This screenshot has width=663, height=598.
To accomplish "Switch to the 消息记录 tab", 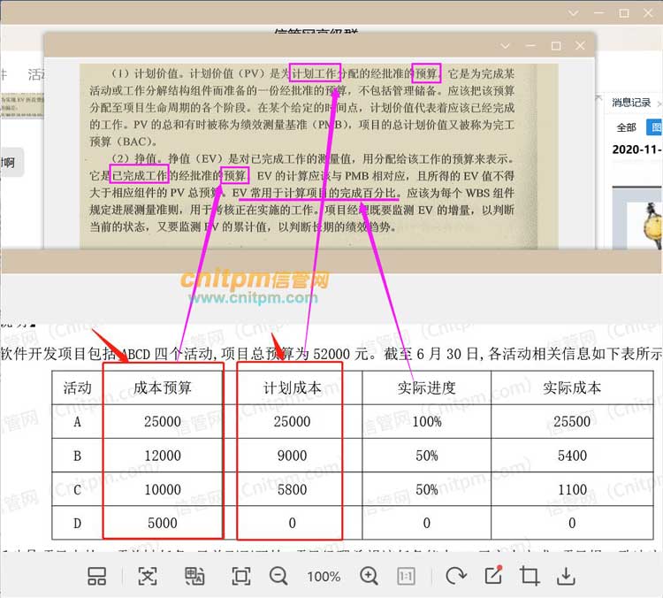I will pyautogui.click(x=631, y=103).
